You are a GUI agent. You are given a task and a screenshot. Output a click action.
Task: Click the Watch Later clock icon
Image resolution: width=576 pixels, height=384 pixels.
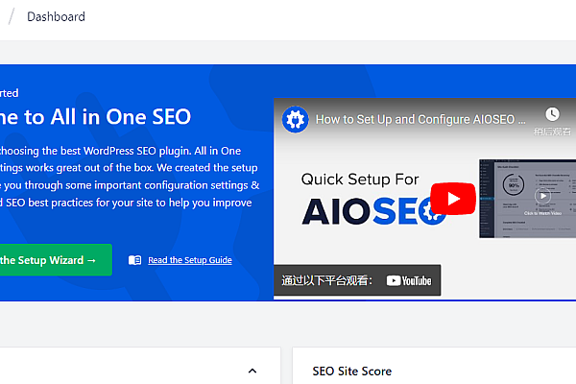pos(552,114)
